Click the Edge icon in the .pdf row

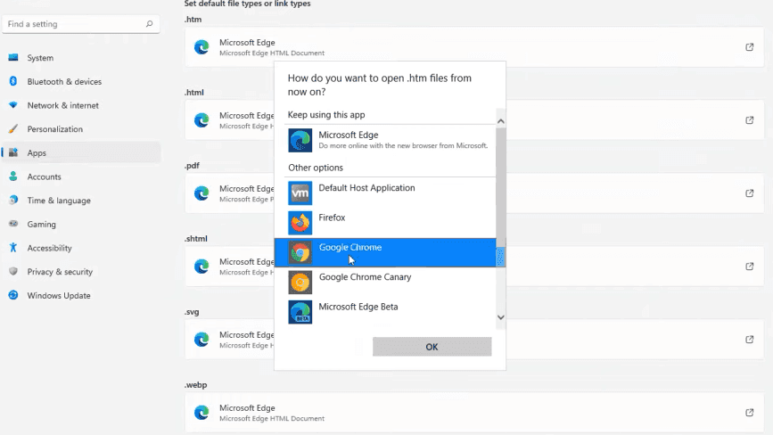(x=201, y=193)
